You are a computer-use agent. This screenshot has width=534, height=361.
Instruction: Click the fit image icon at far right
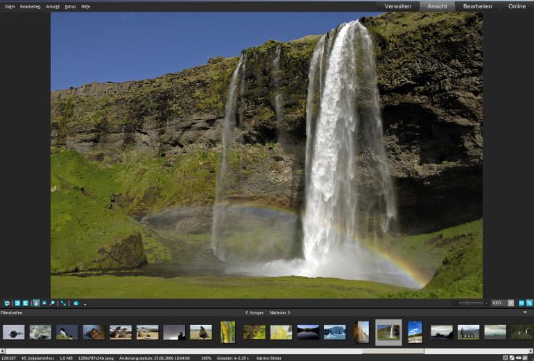[x=530, y=303]
